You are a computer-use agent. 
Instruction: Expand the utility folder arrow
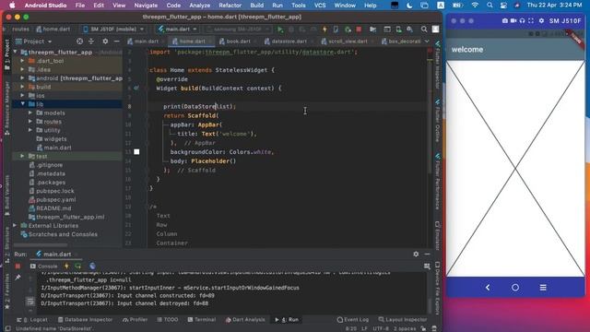(x=30, y=130)
